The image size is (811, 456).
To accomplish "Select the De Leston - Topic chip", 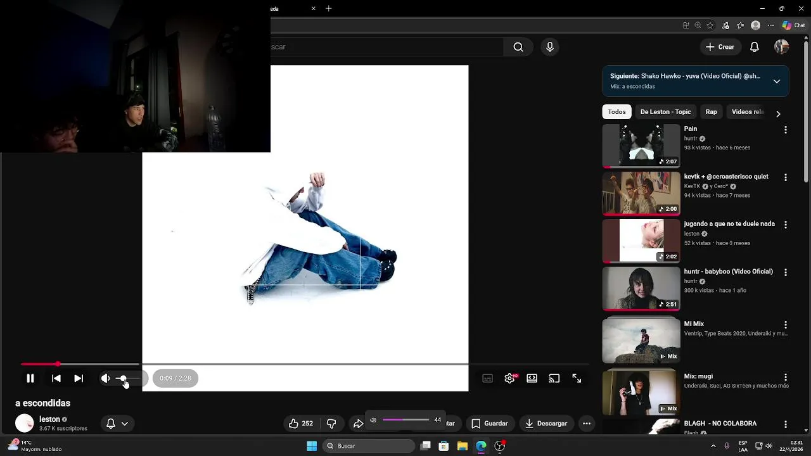I will pyautogui.click(x=665, y=112).
